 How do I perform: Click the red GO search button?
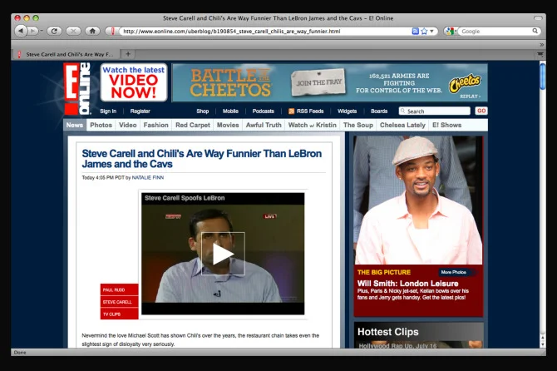[x=481, y=111]
